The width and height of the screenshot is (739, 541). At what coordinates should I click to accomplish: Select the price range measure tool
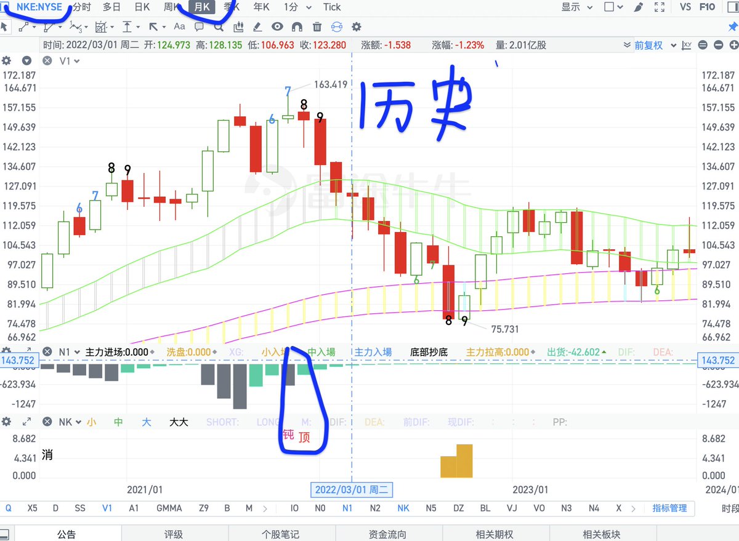(x=127, y=26)
